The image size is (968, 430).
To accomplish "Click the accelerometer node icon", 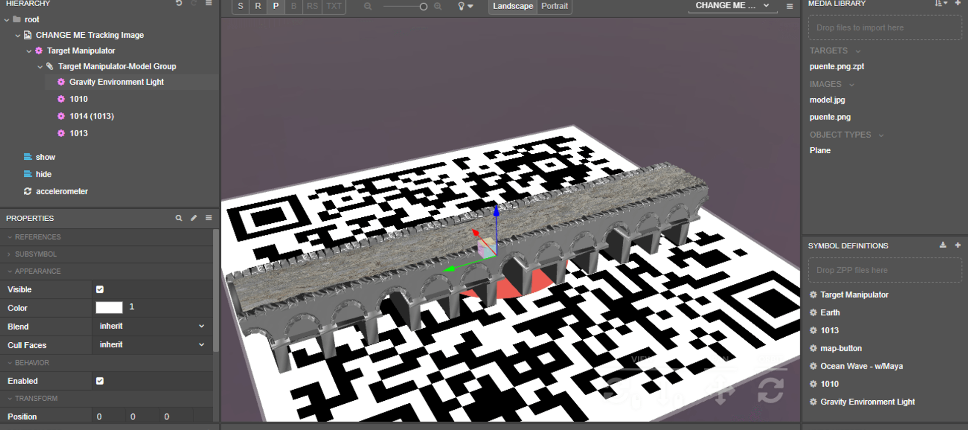I will point(28,191).
